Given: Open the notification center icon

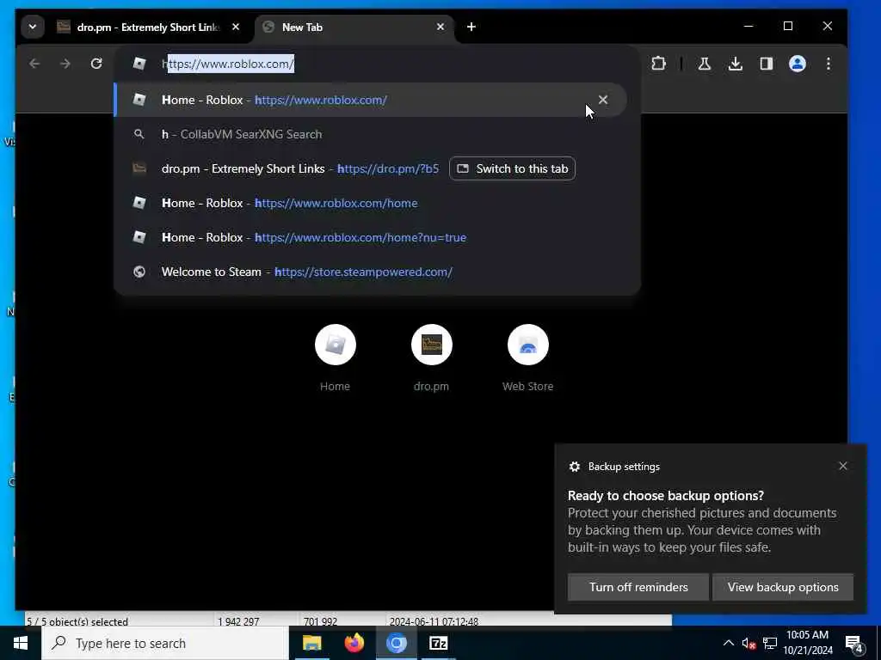Looking at the screenshot, I should [854, 644].
